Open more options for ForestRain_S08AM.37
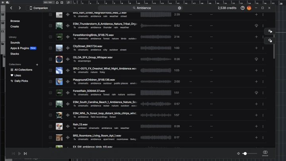 tap(263, 93)
